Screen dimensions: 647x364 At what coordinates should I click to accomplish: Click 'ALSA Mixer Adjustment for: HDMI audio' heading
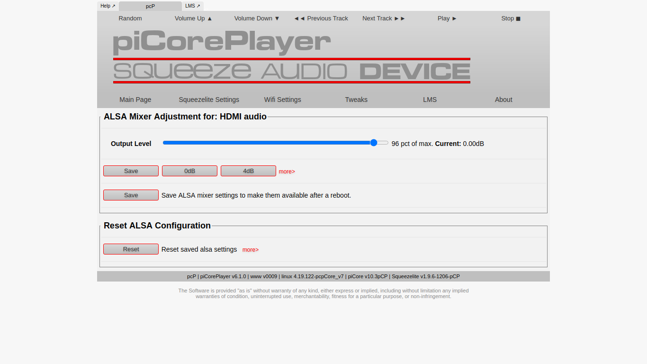click(185, 117)
